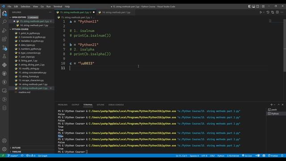Open the Search view in activity bar
The height and width of the screenshot is (161, 286).
(x=4, y=22)
